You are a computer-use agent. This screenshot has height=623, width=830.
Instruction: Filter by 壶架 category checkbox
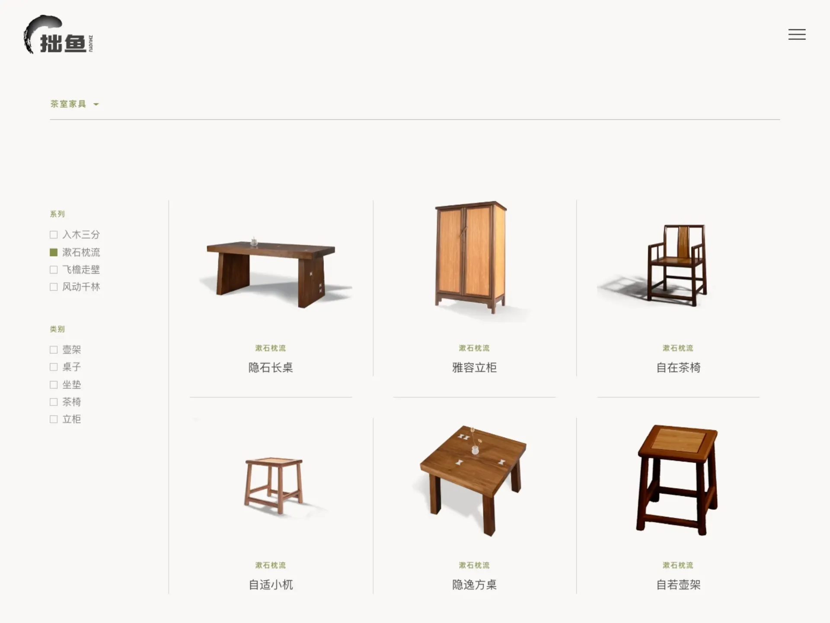54,350
